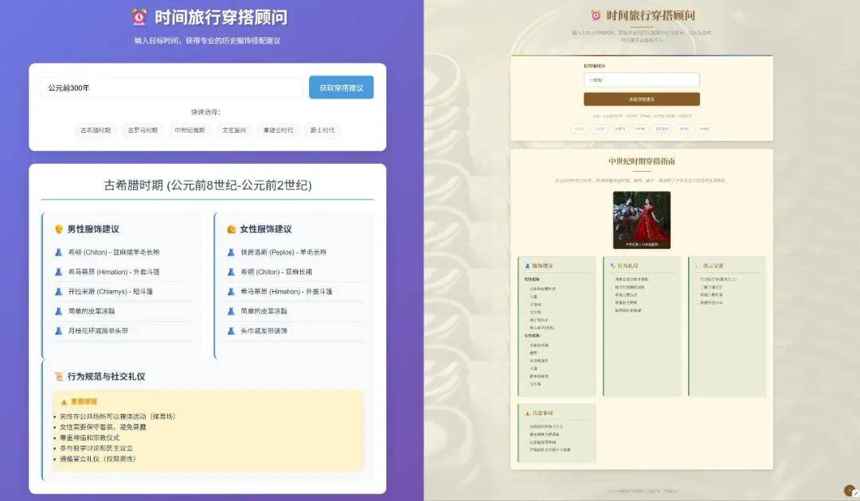Screen dimensions: 860x501
Task: Select the 古希腊时期 quick-select chip
Action: click(96, 130)
